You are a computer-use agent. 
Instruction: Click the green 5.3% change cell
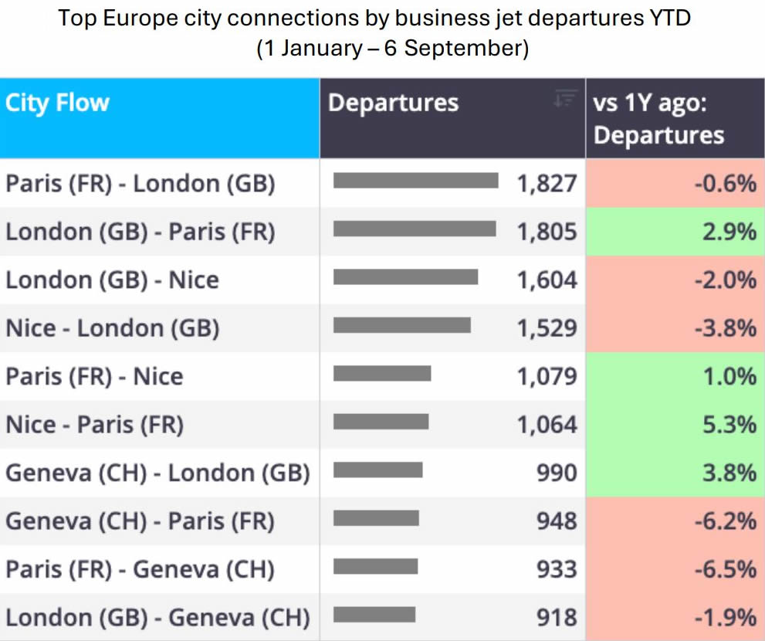tap(675, 425)
